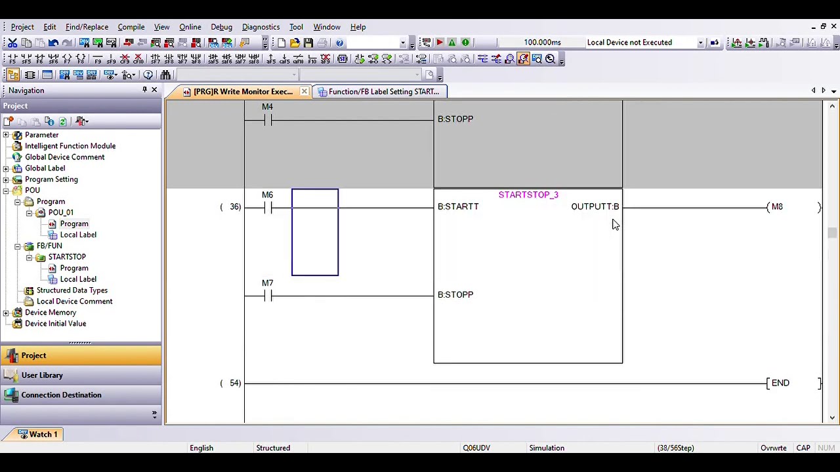Screen dimensions: 840x472
Task: Collapse the STARTSTOP tree node
Action: coord(29,257)
